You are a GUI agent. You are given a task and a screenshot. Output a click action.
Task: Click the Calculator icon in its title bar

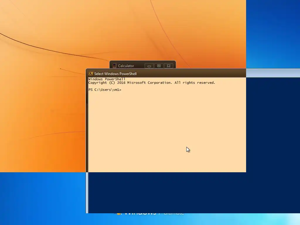pos(115,66)
